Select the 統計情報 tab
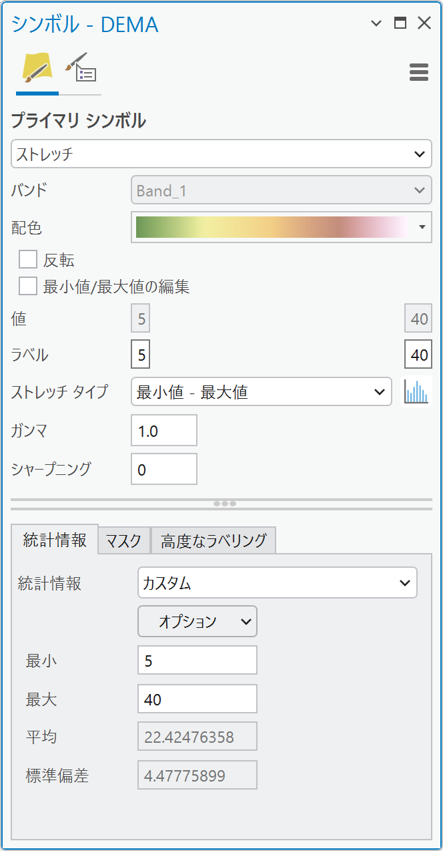 point(55,540)
